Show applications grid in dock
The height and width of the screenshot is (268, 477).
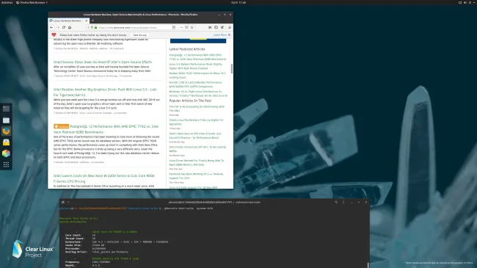6,164
